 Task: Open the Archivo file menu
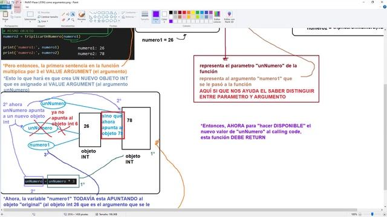[5, 7]
